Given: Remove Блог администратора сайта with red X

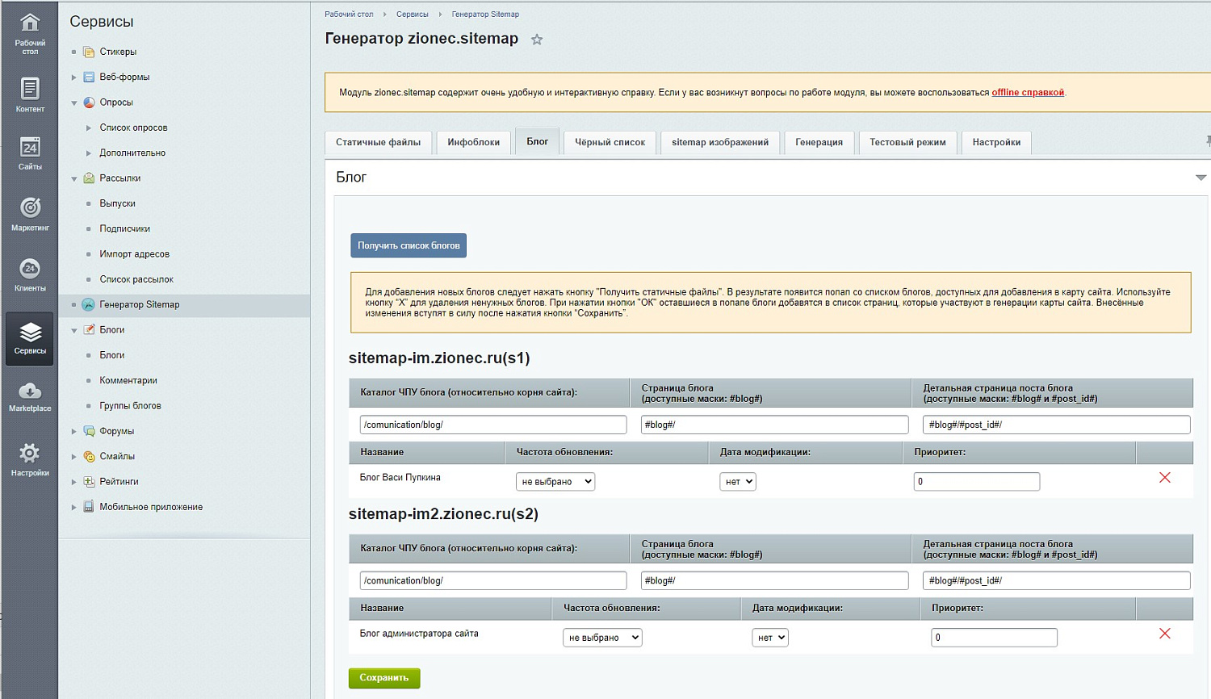Looking at the screenshot, I should pyautogui.click(x=1164, y=634).
